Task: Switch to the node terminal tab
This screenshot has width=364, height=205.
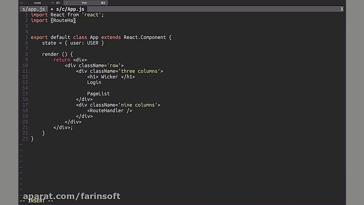Action: pyautogui.click(x=37, y=3)
